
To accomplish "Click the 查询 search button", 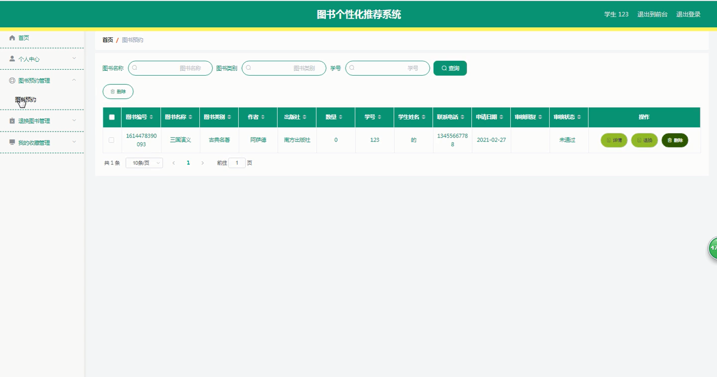I will click(x=450, y=68).
